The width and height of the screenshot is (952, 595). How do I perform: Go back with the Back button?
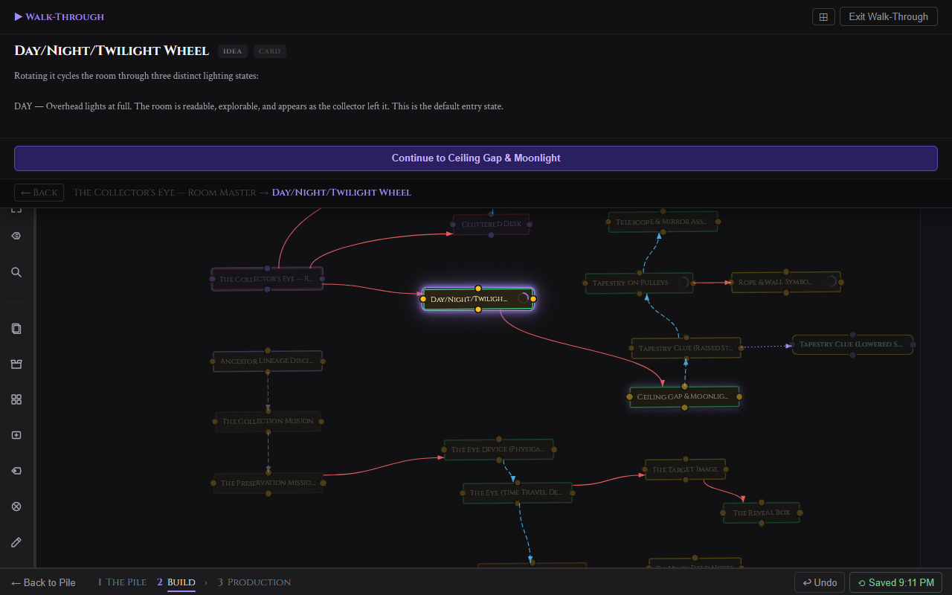click(39, 193)
